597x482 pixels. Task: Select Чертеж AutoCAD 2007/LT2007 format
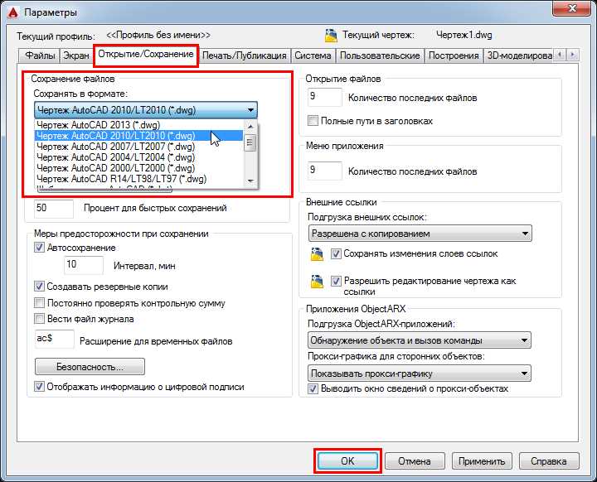click(x=139, y=146)
